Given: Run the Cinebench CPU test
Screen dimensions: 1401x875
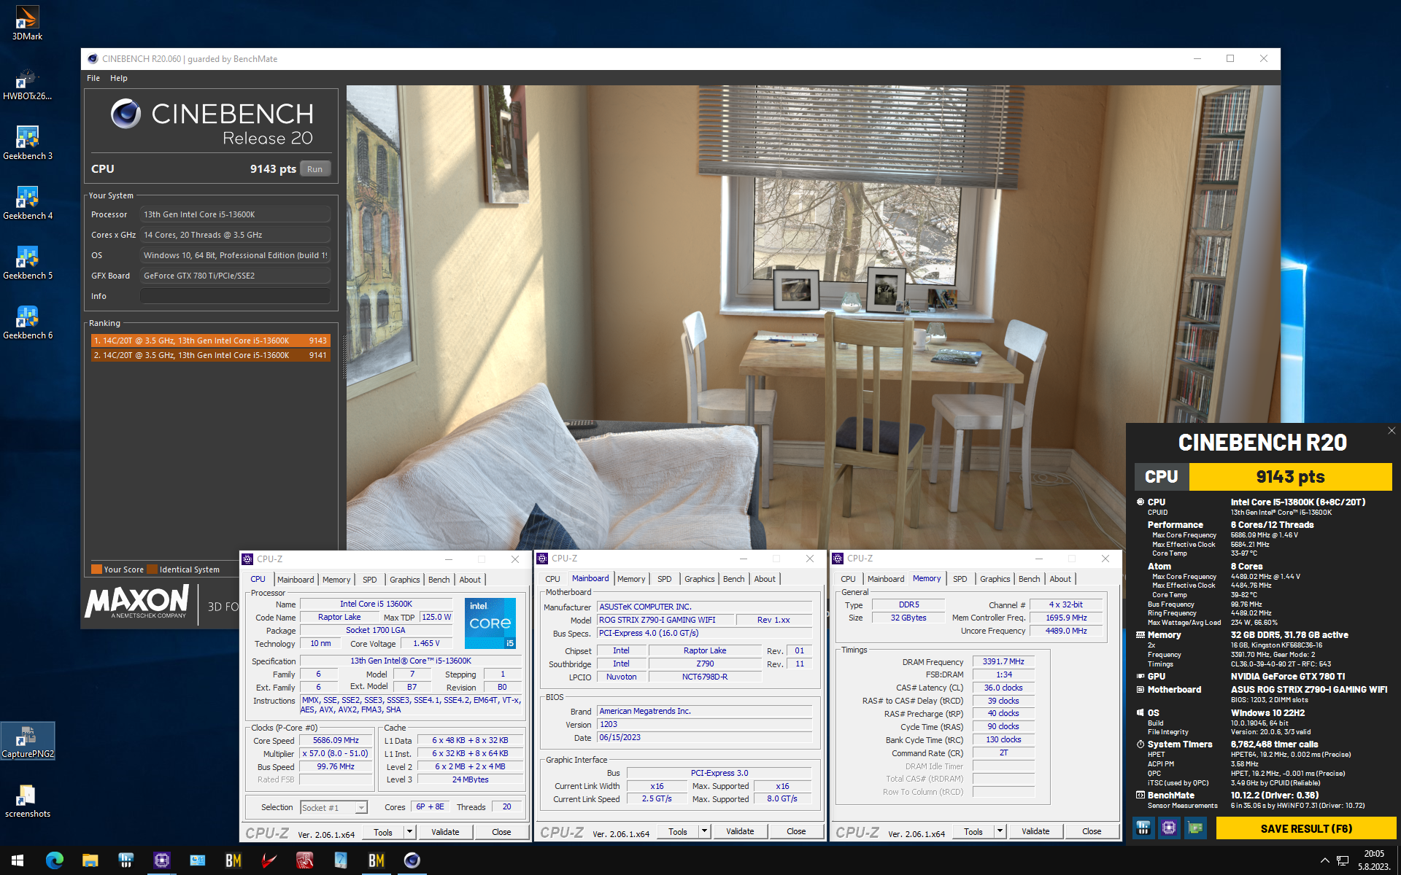Looking at the screenshot, I should [314, 169].
